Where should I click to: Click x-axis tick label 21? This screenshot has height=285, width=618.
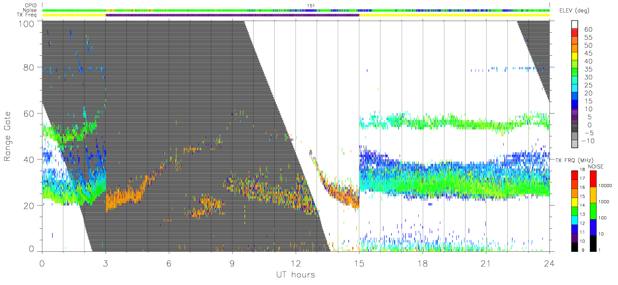click(x=486, y=263)
